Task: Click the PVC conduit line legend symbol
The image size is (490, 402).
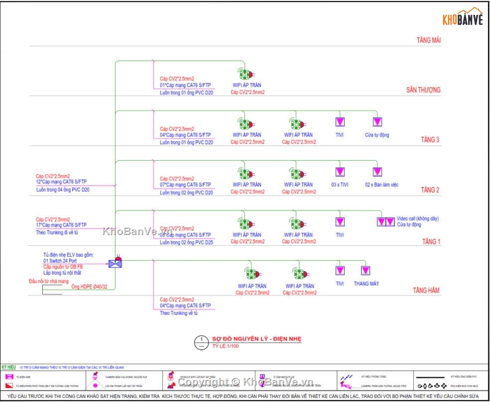Action: [430, 377]
